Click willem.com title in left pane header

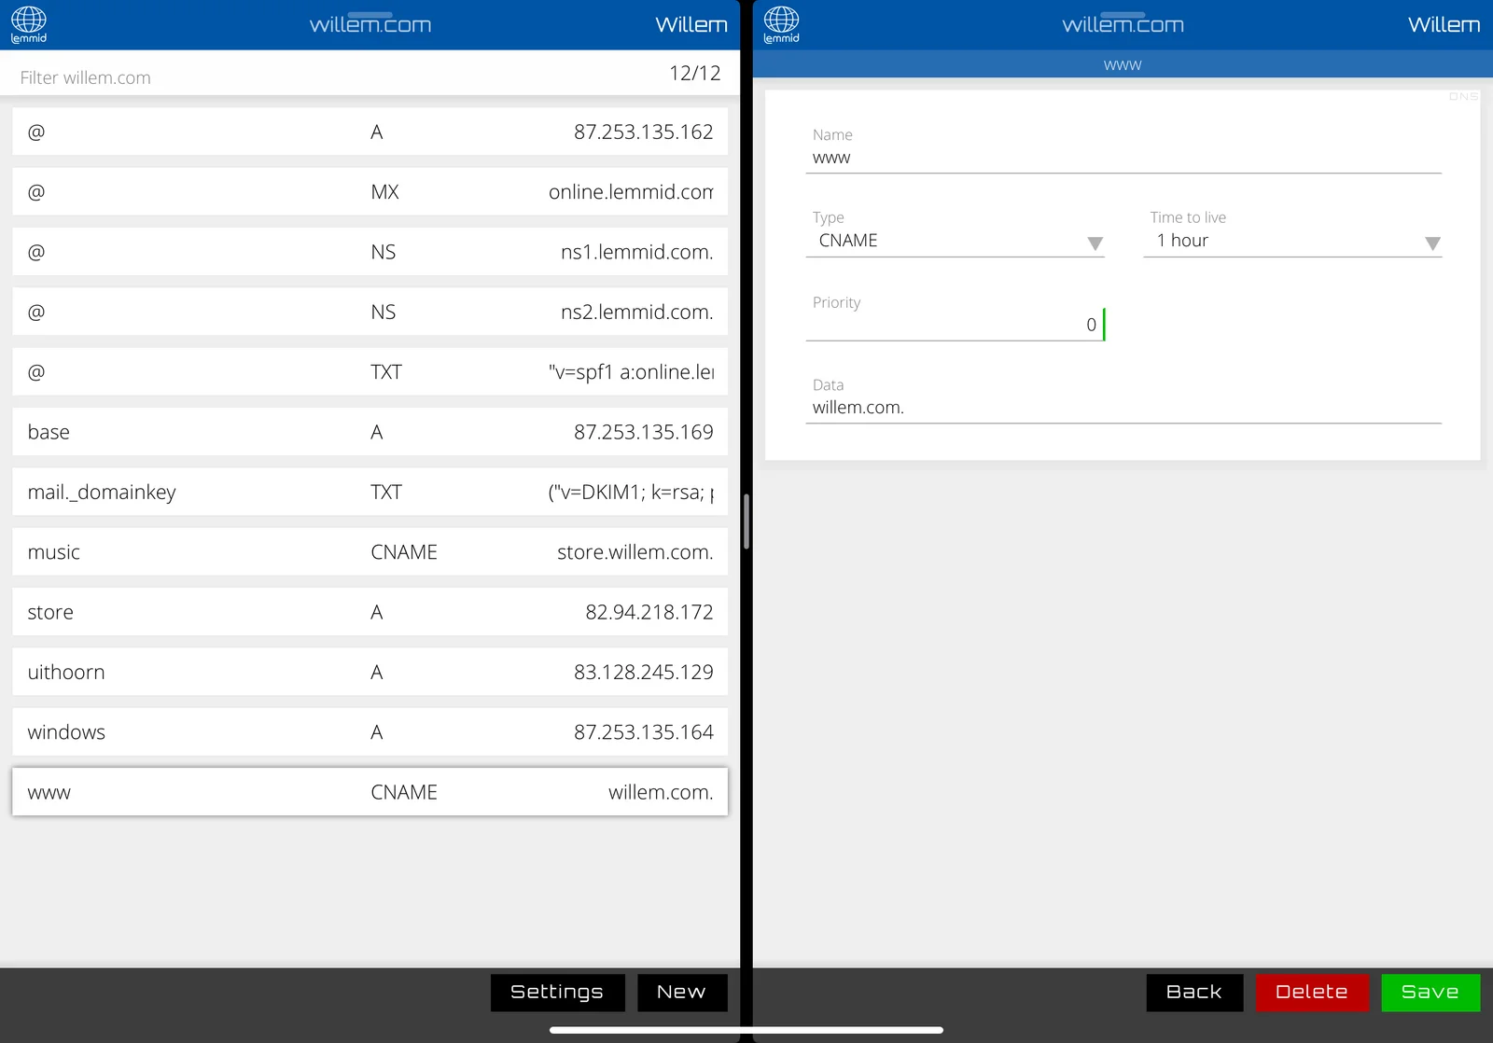coord(370,25)
